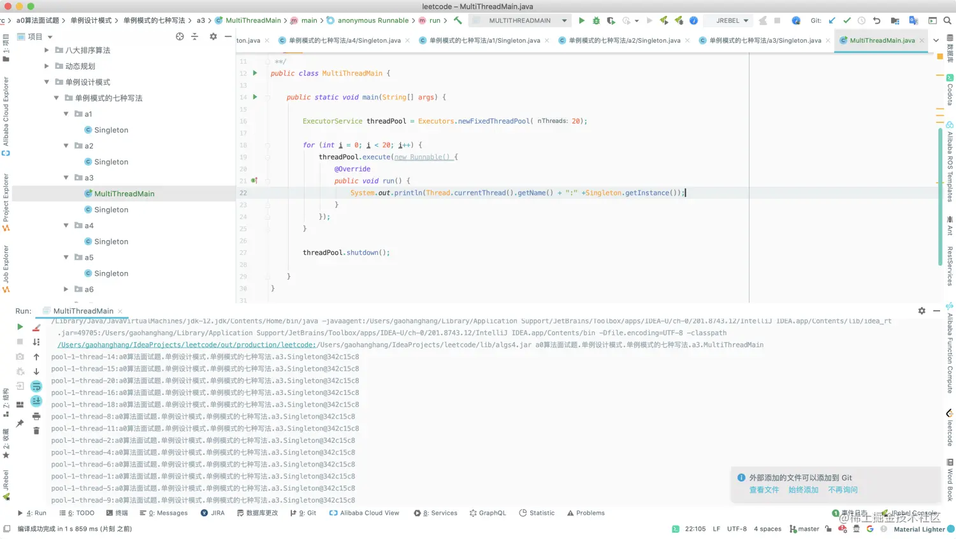The width and height of the screenshot is (956, 539).
Task: Toggle the Alibaba Cloud Explorer side panel
Action: coord(6,116)
